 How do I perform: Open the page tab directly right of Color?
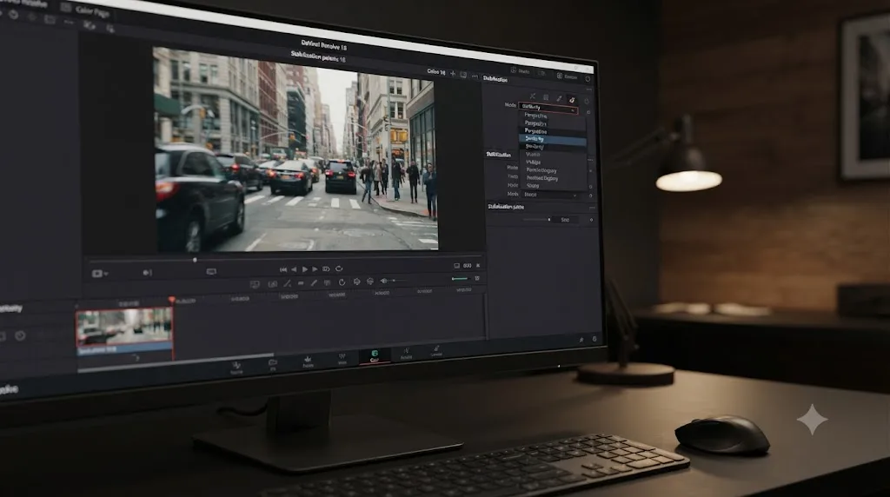pyautogui.click(x=407, y=354)
